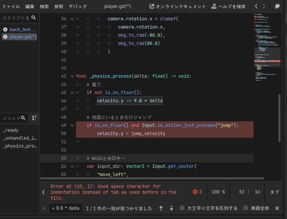This screenshot has width=287, height=219.
Task: Go to previous edited script arrow
Action: [x=256, y=7]
